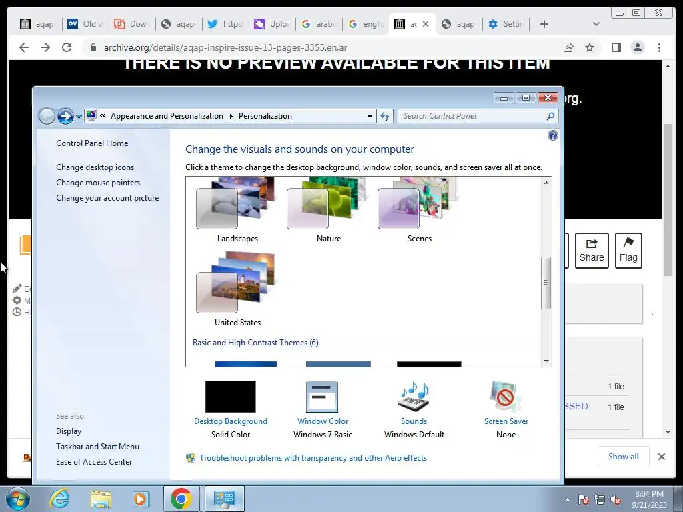The image size is (683, 512).
Task: Open recent pages dropdown arrow
Action: pos(79,116)
